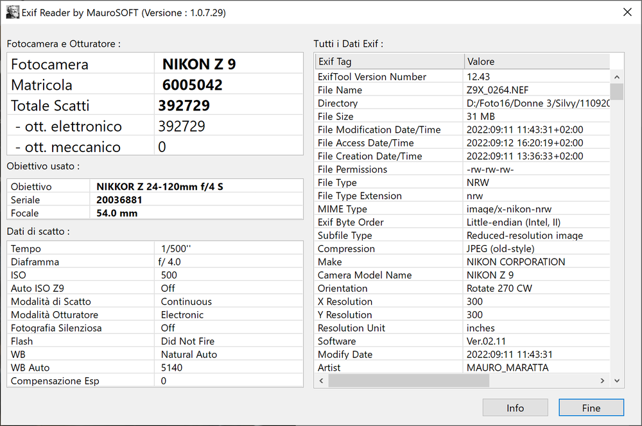Select the File Creation Date/Time row
The height and width of the screenshot is (426, 642).
point(462,156)
